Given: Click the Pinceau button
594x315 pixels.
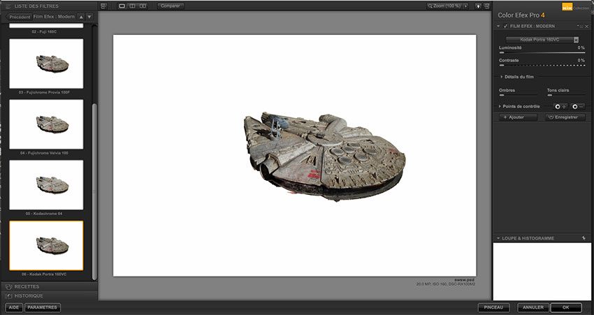Looking at the screenshot, I should click(493, 307).
